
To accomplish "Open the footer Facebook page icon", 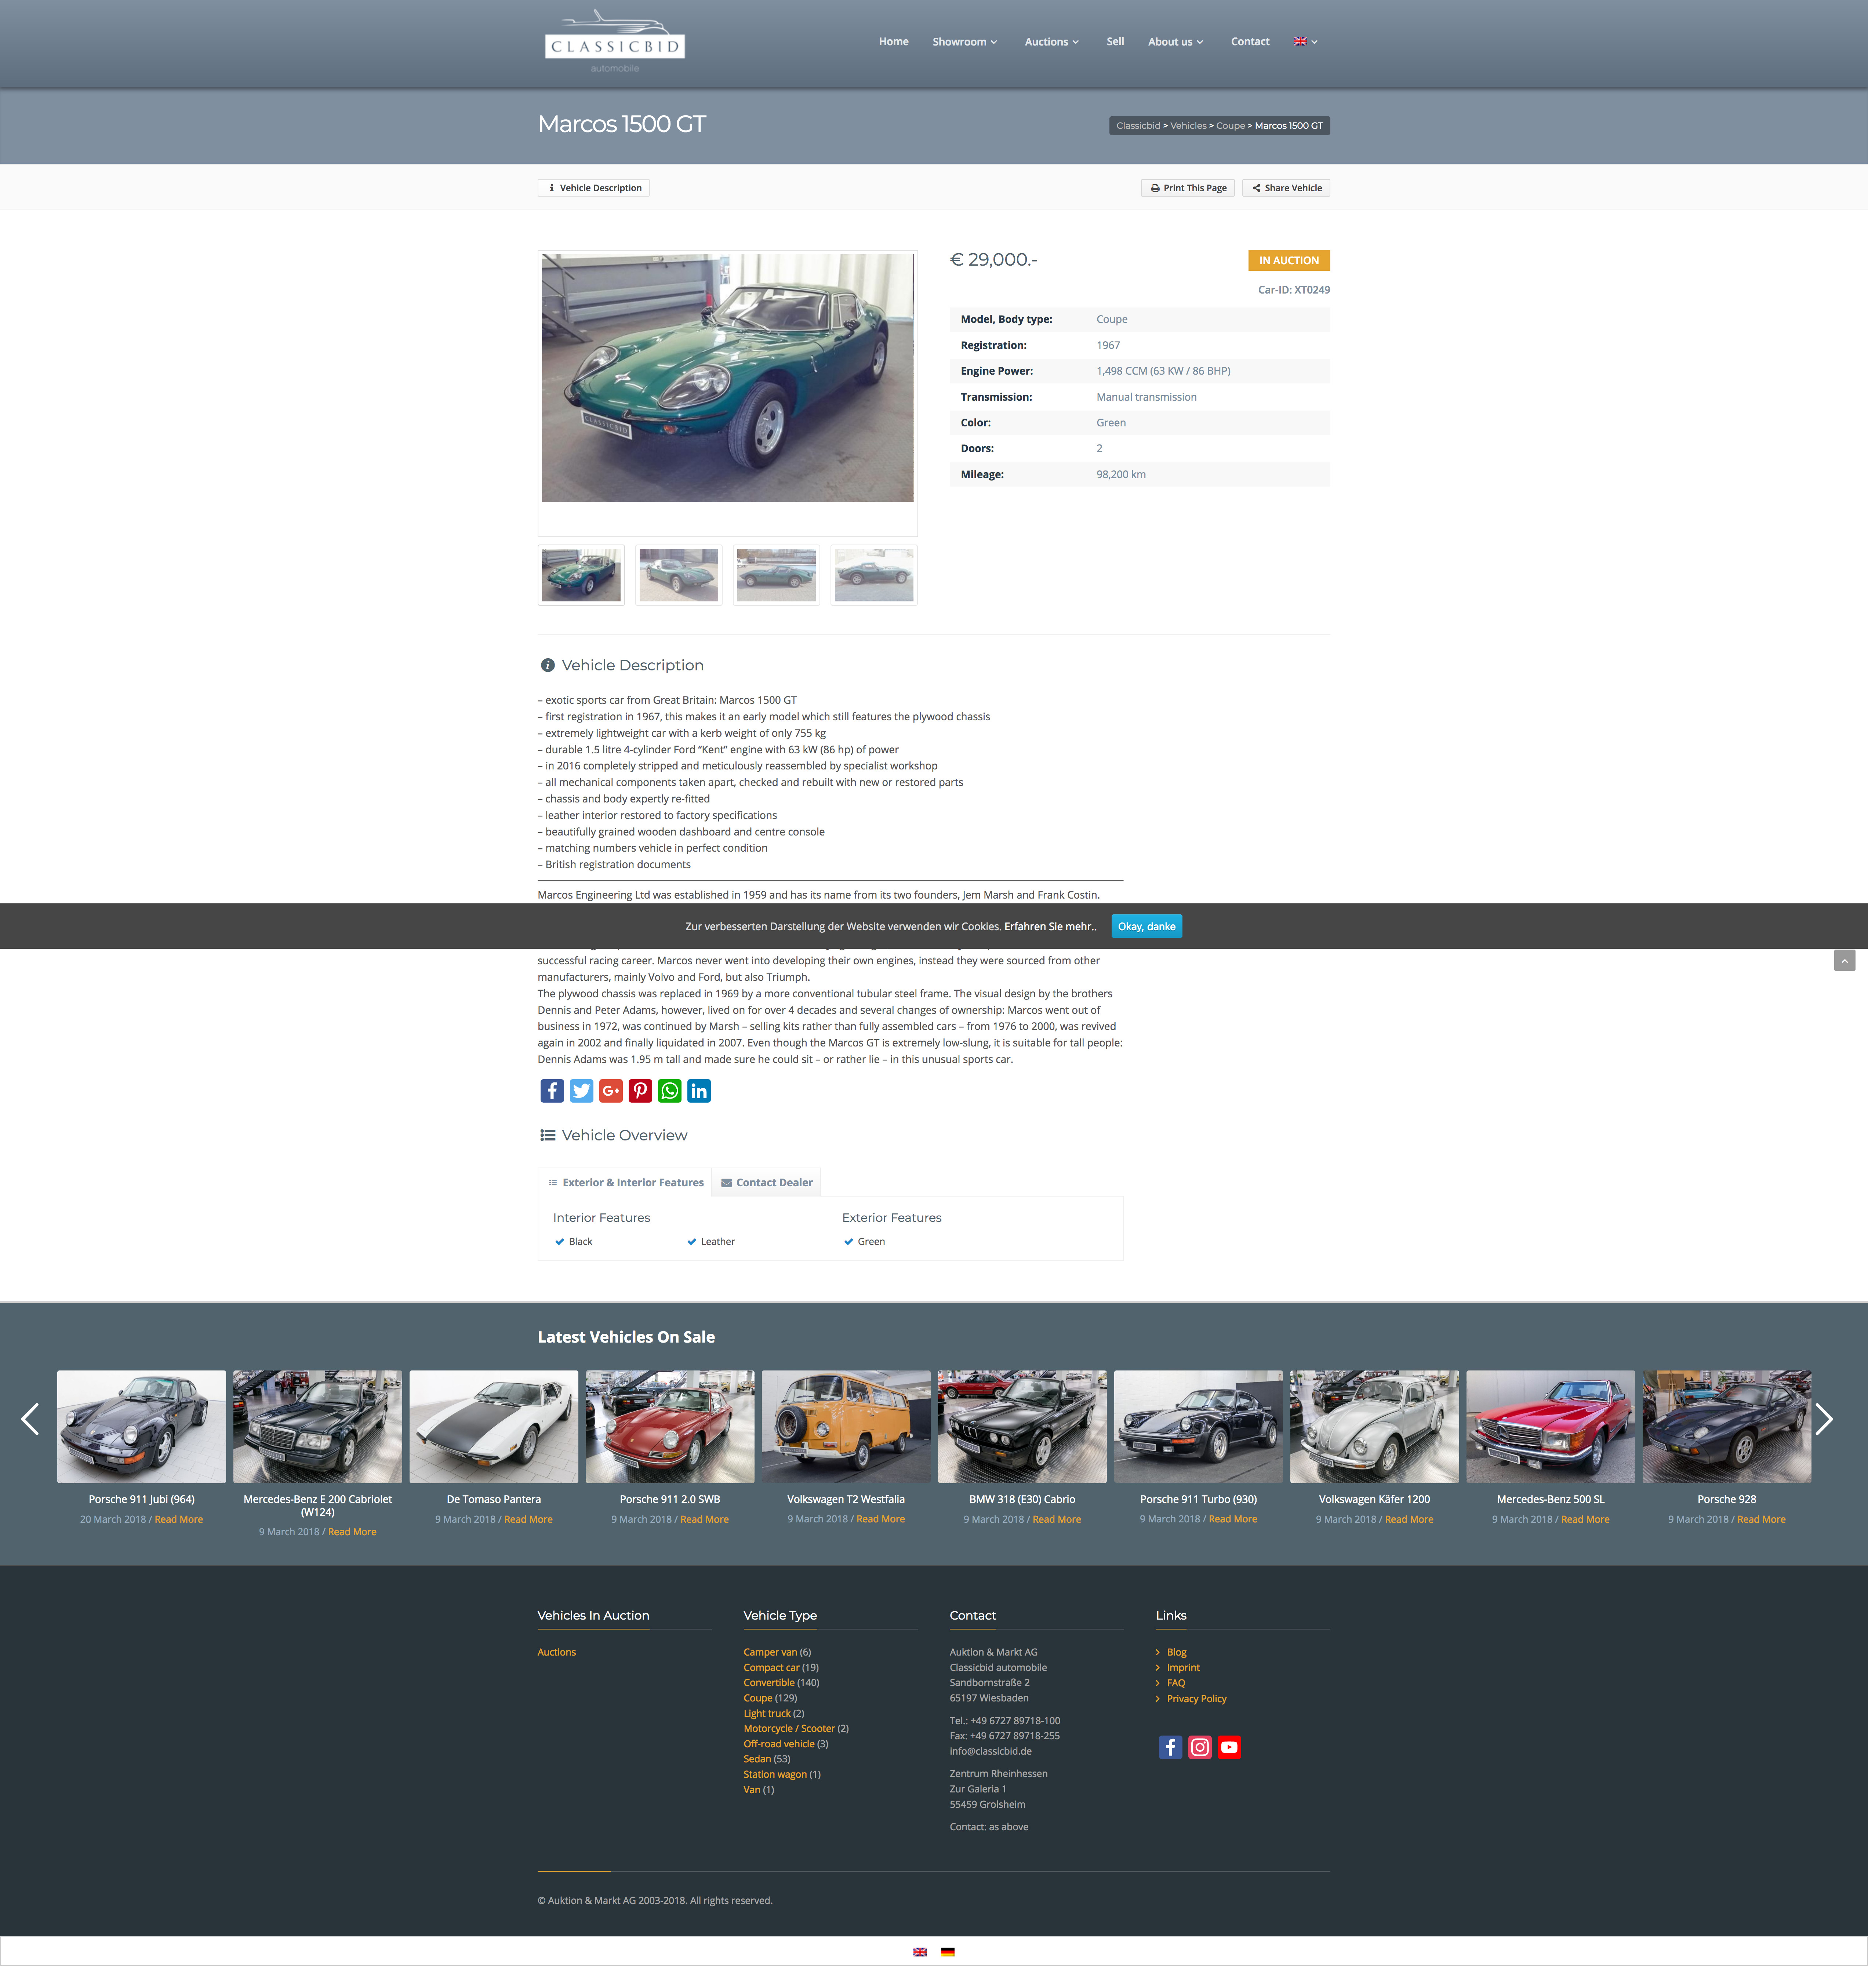I will point(1170,1747).
